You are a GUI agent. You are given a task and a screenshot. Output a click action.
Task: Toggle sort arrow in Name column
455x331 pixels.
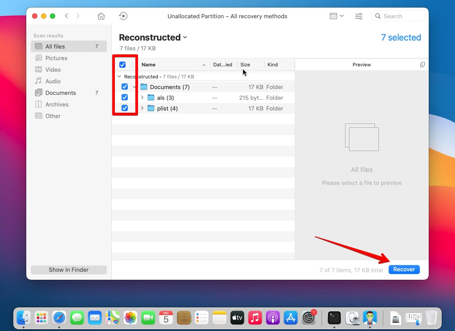204,65
